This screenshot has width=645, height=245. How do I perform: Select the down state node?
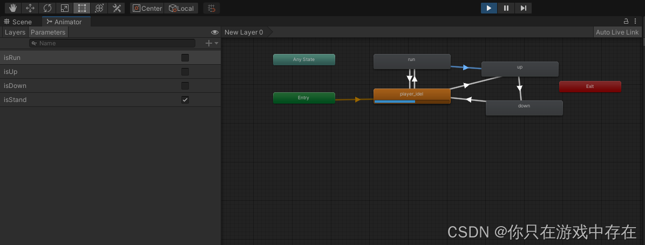(524, 108)
